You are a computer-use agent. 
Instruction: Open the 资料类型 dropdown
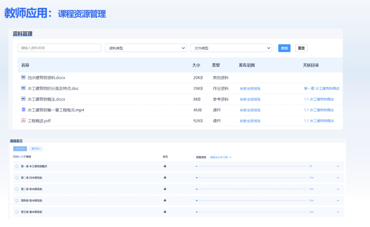point(145,48)
